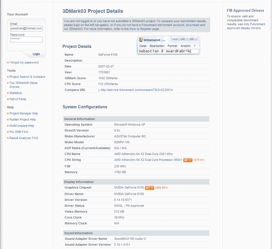Click the driver version 6.14.10.9371
Image resolution: width=272 pixels, height=249 pixels.
[123, 200]
